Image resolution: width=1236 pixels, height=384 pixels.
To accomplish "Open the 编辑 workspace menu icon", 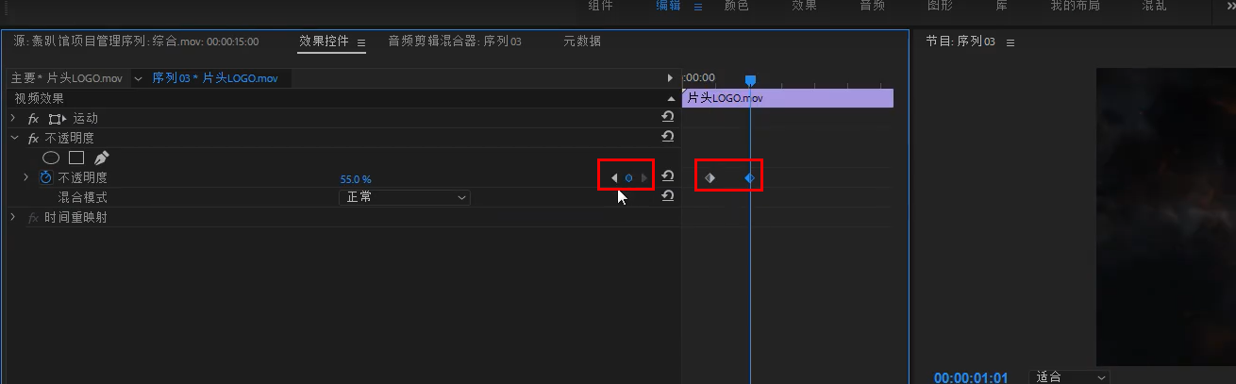I will pyautogui.click(x=698, y=6).
